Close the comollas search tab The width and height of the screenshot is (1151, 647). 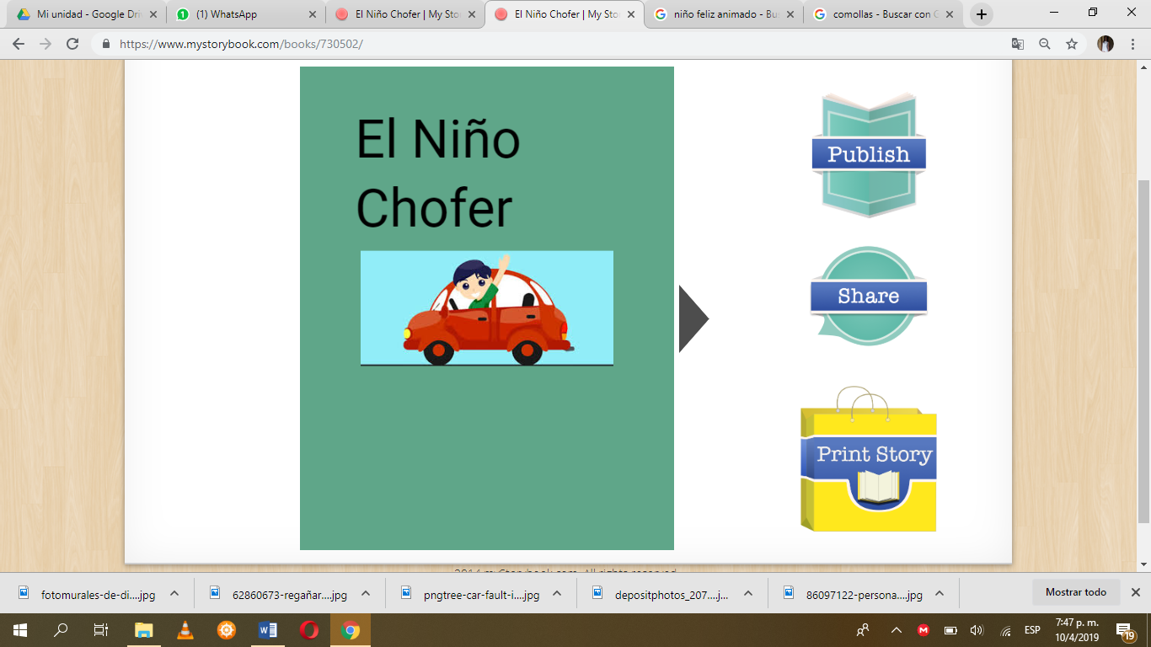(949, 14)
